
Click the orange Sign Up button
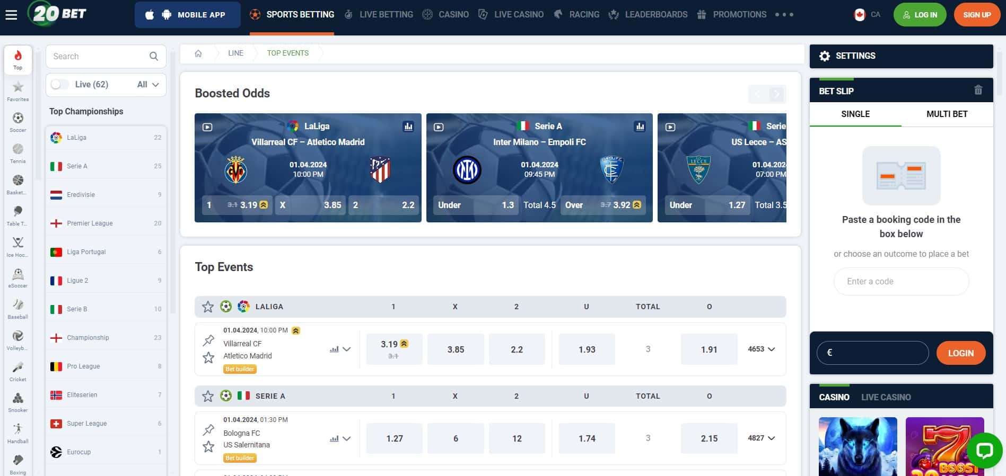click(977, 15)
